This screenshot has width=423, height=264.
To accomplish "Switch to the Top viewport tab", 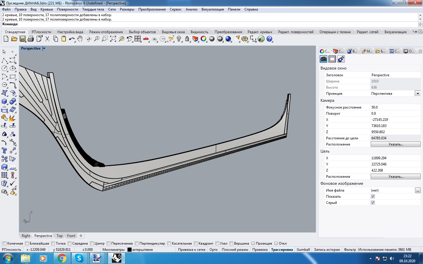I will click(60, 236).
